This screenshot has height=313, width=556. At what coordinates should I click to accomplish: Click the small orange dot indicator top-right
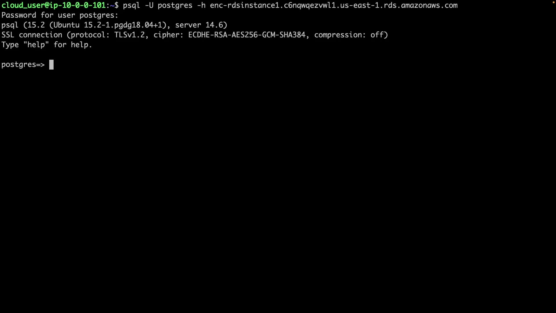point(553,2)
